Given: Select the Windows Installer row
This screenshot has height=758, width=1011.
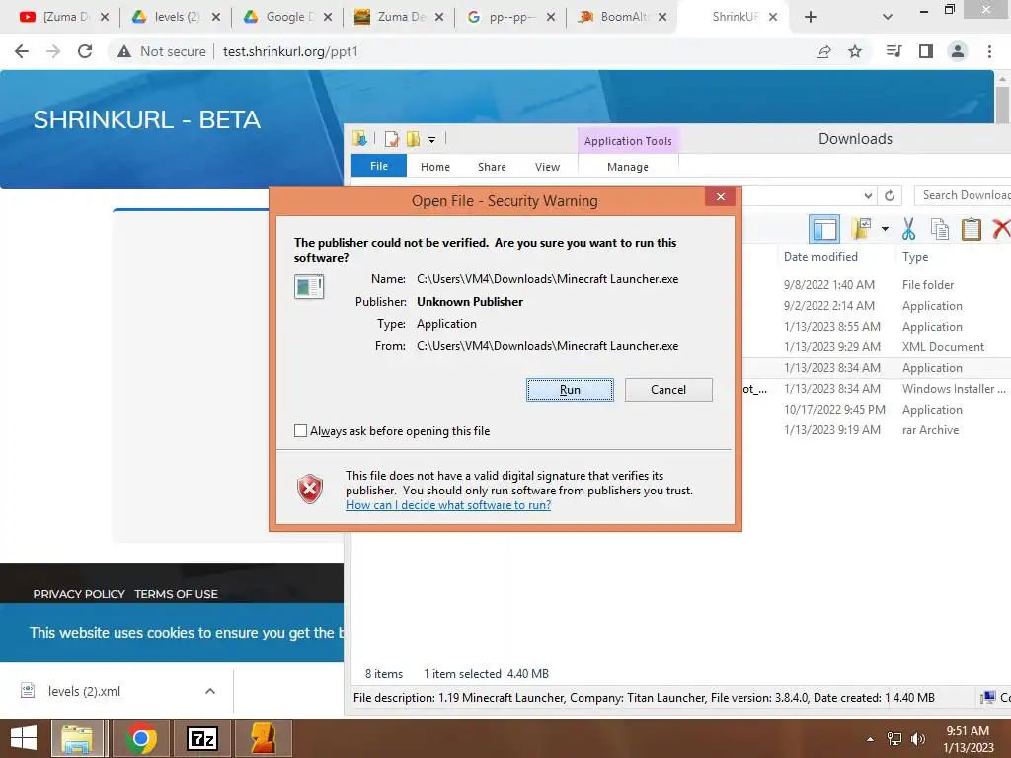Looking at the screenshot, I should pos(877,389).
